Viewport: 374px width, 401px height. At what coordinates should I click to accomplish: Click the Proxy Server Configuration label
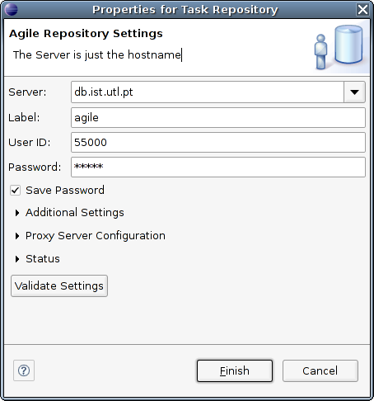click(x=96, y=236)
